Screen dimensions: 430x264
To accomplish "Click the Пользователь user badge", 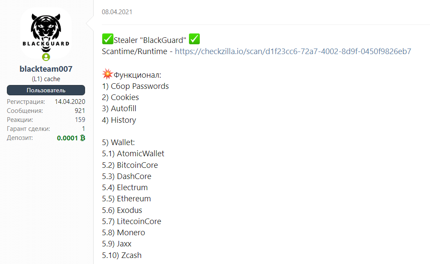I will pos(46,90).
